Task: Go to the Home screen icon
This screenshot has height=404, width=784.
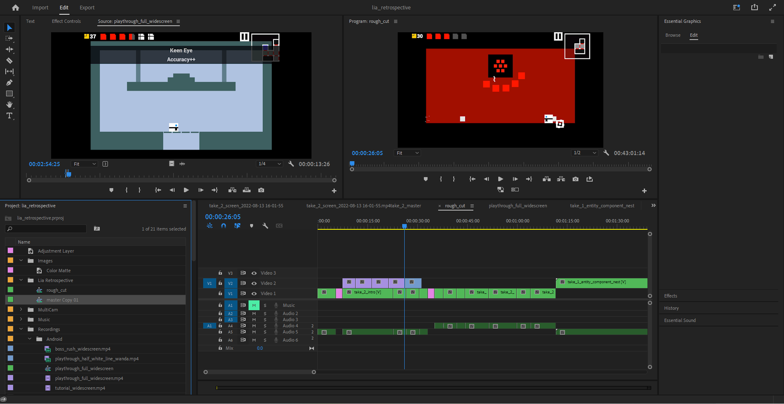Action: (x=16, y=7)
